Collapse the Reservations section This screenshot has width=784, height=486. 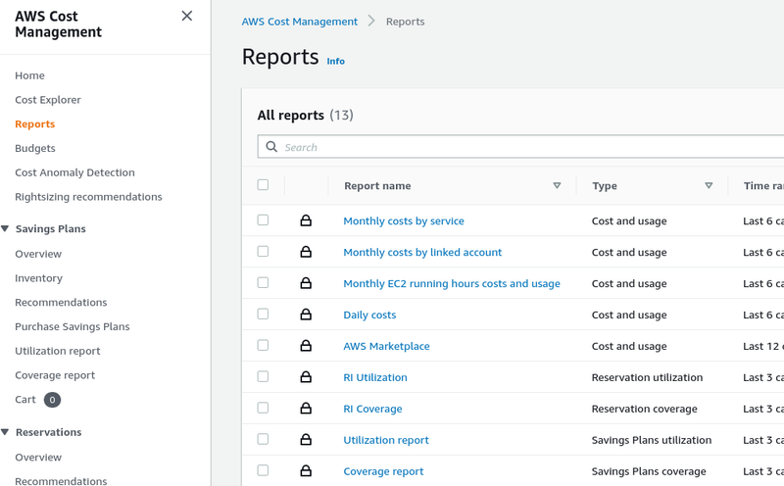[6, 432]
